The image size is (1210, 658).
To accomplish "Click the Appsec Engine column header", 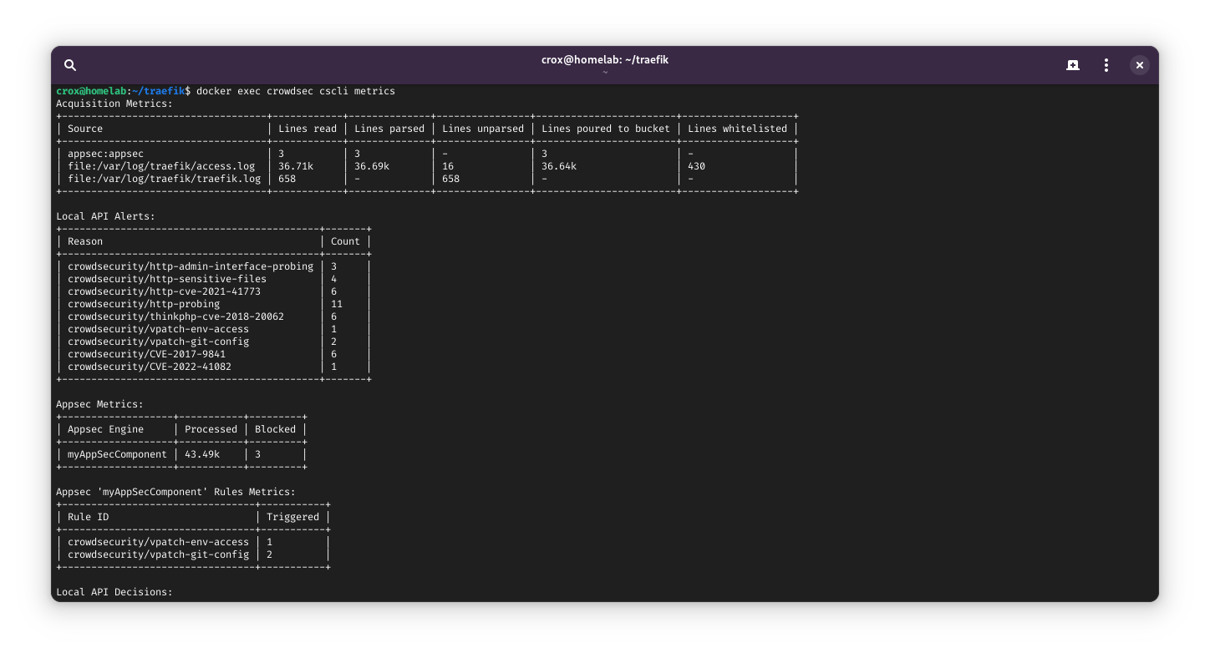I will tap(105, 429).
